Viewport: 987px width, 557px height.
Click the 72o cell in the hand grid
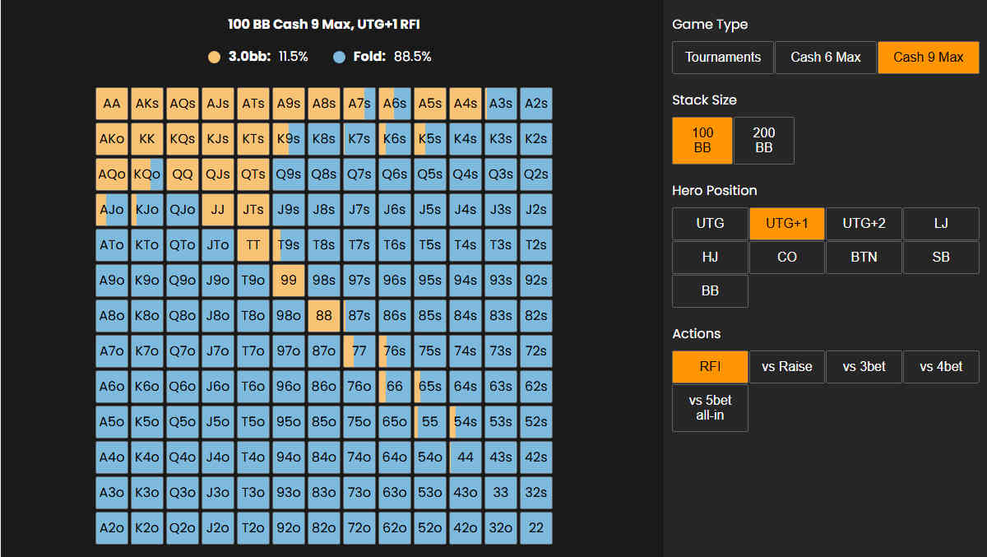(359, 527)
